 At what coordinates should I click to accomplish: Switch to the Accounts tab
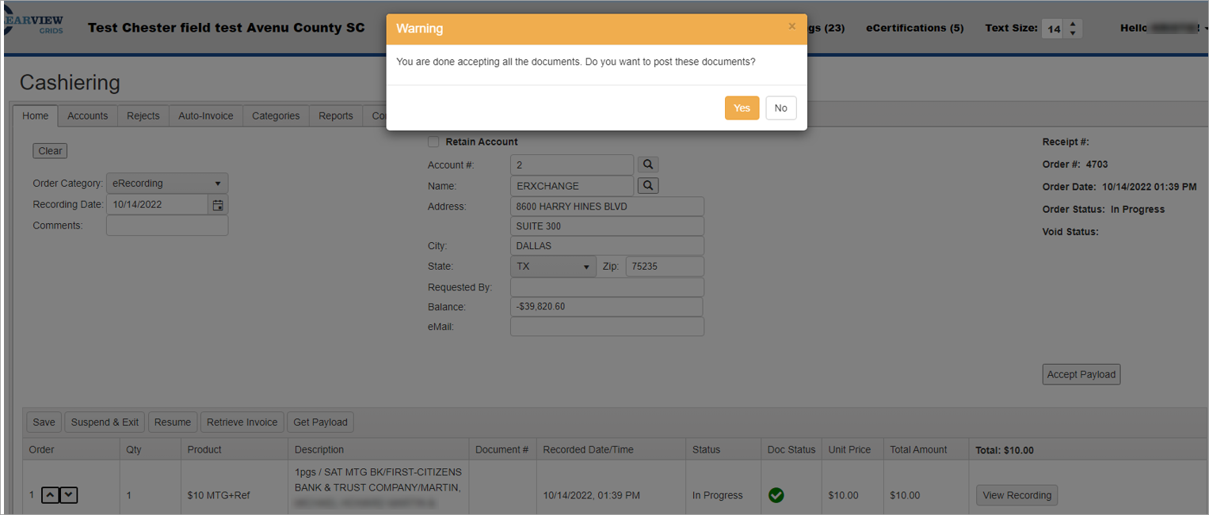point(87,115)
